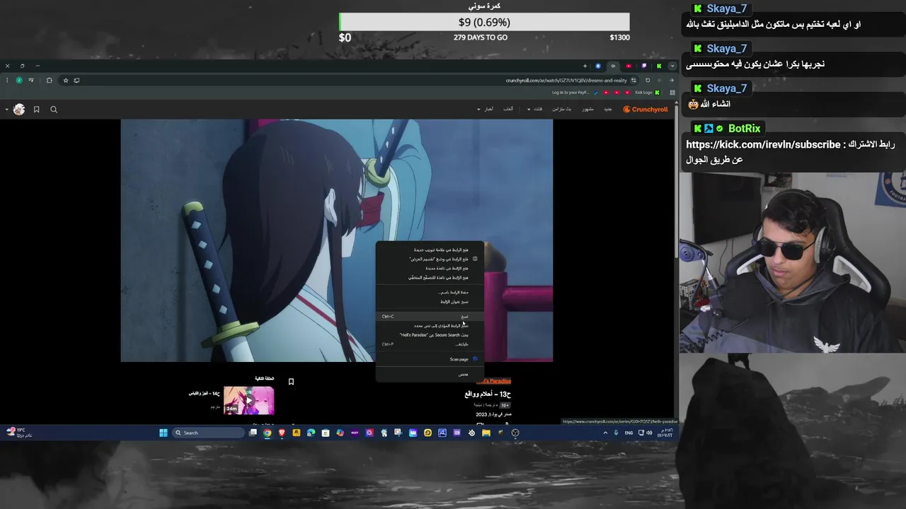The width and height of the screenshot is (906, 509).
Task: Click the Crunchyroll video player frame
Action: coord(336,240)
